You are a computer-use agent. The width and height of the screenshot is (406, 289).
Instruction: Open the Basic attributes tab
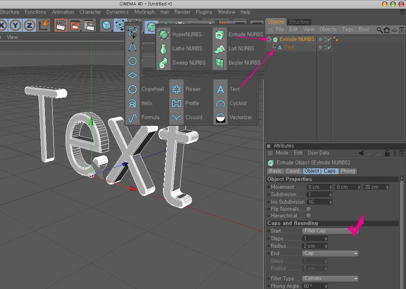pos(275,171)
